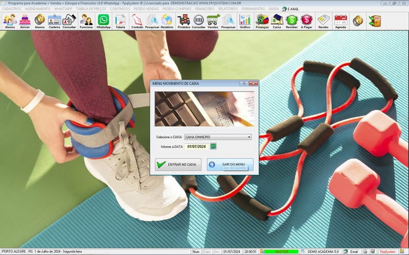Viewport: 409px width, 255px height.
Task: Open the CADASTROS menu
Action: point(12,9)
